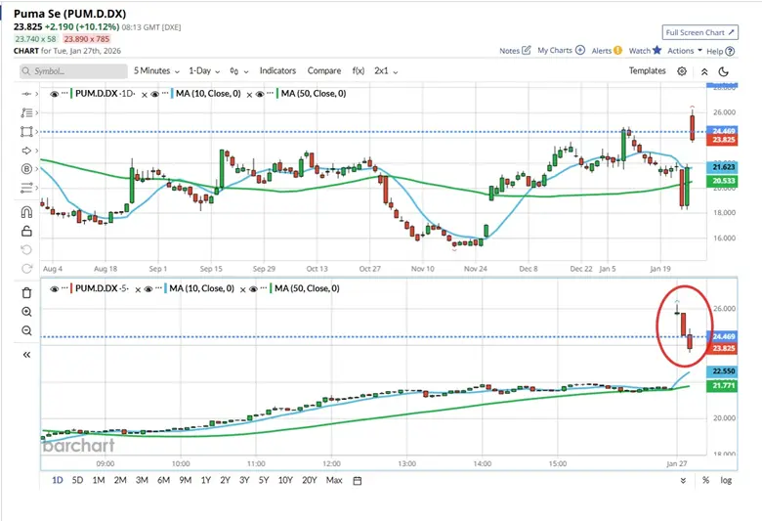
Task: Toggle visibility of upper MA 50 line
Action: point(260,94)
